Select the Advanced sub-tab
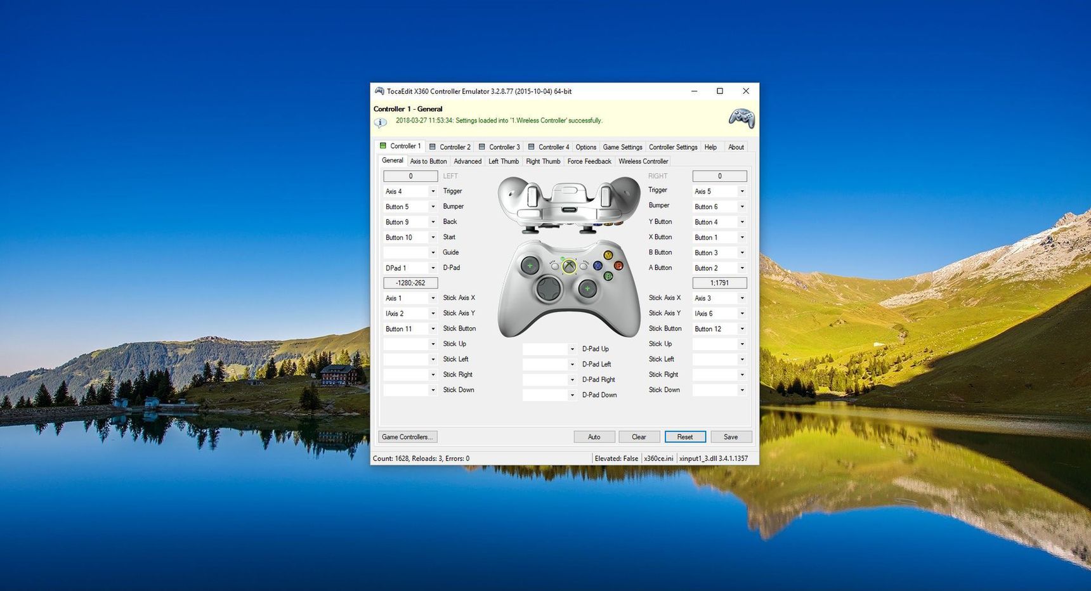 pos(467,162)
